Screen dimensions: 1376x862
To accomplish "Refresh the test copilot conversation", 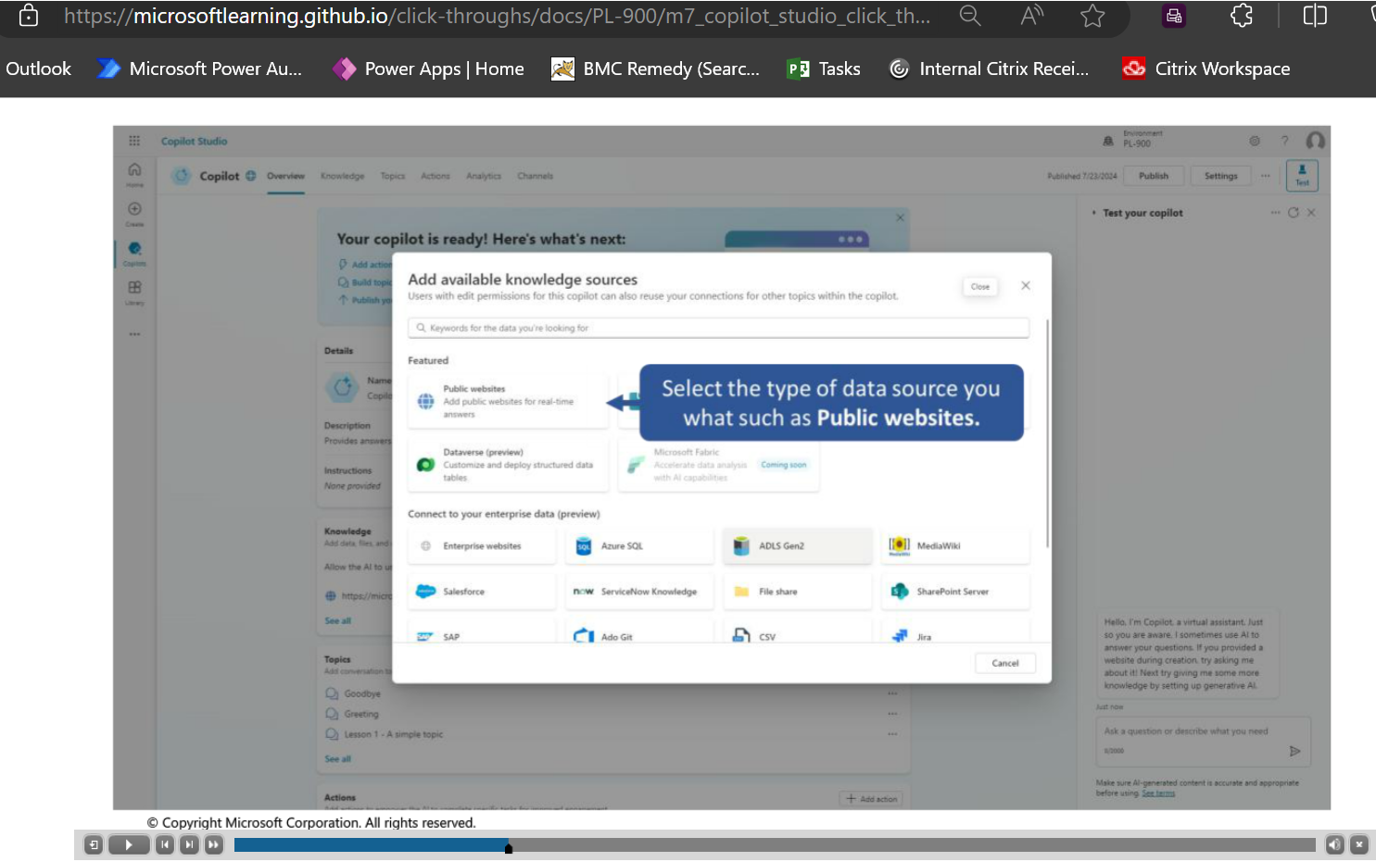I will 1294,213.
